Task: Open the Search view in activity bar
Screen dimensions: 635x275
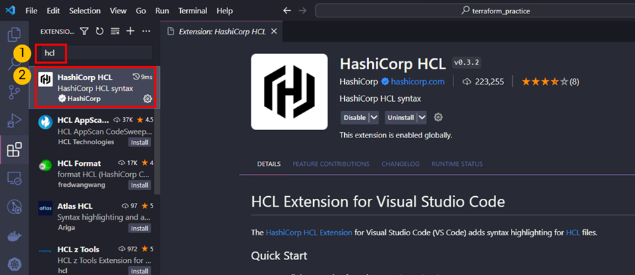Action: 15,63
